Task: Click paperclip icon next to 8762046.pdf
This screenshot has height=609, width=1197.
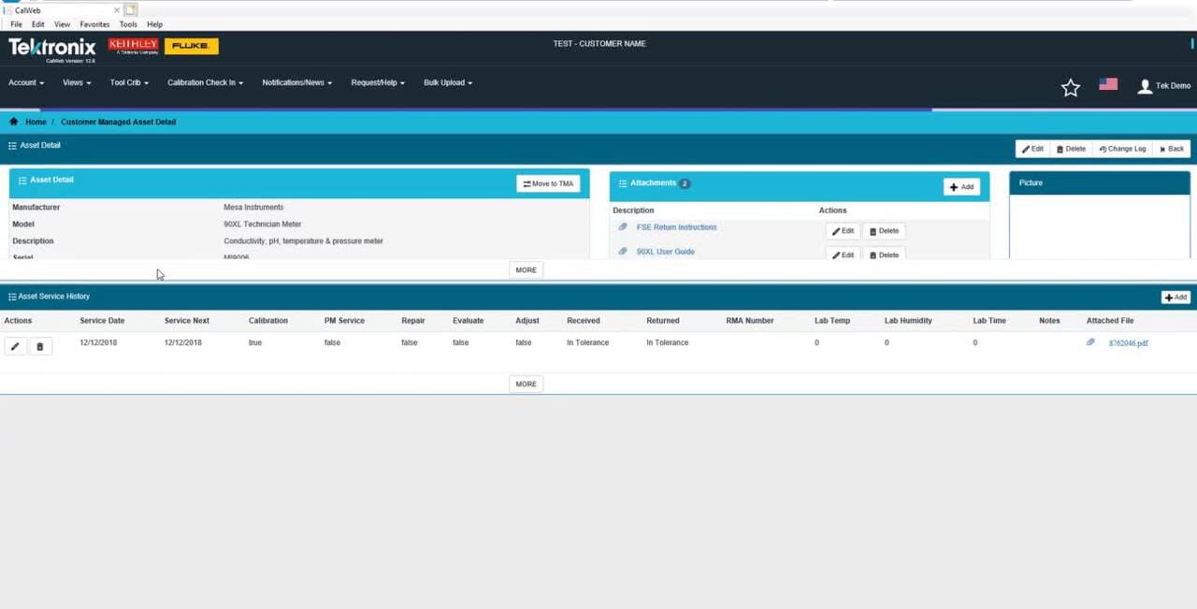Action: (x=1090, y=343)
